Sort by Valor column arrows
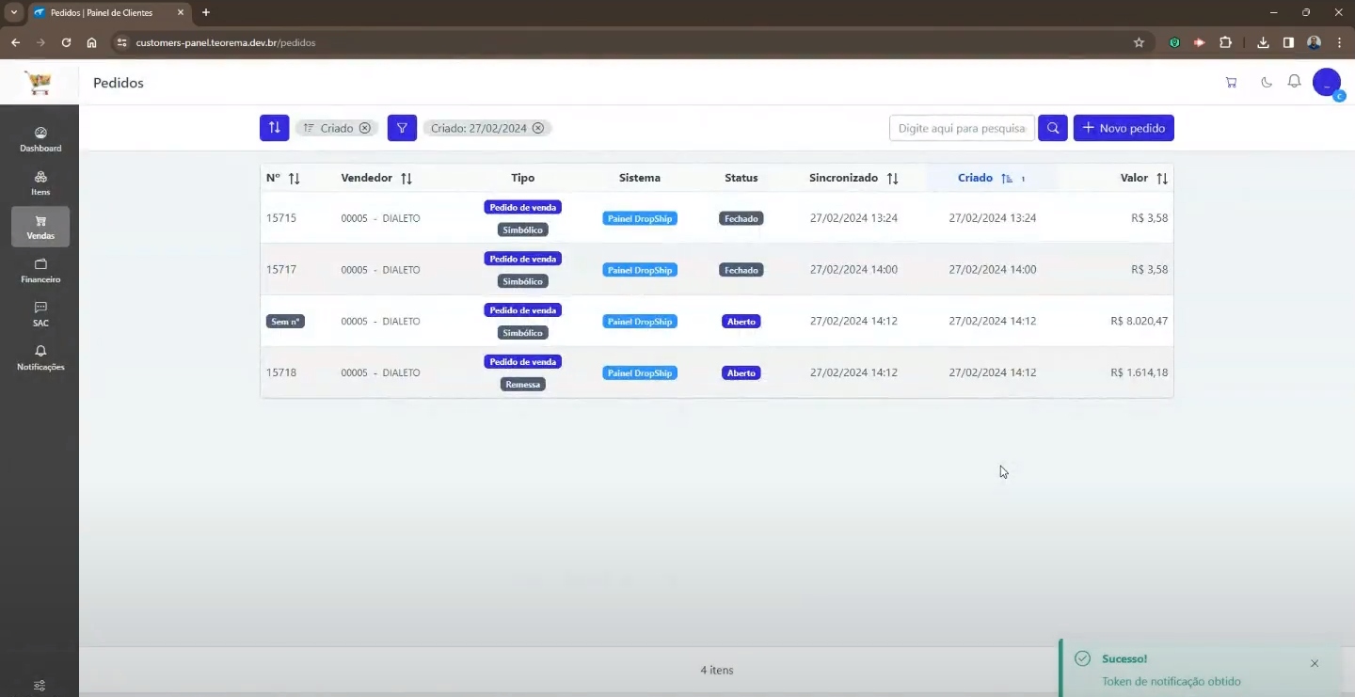 (x=1162, y=179)
